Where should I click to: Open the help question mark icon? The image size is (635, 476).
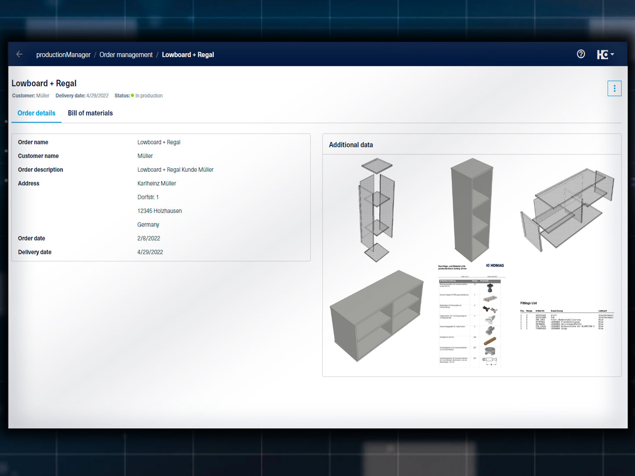pos(581,54)
